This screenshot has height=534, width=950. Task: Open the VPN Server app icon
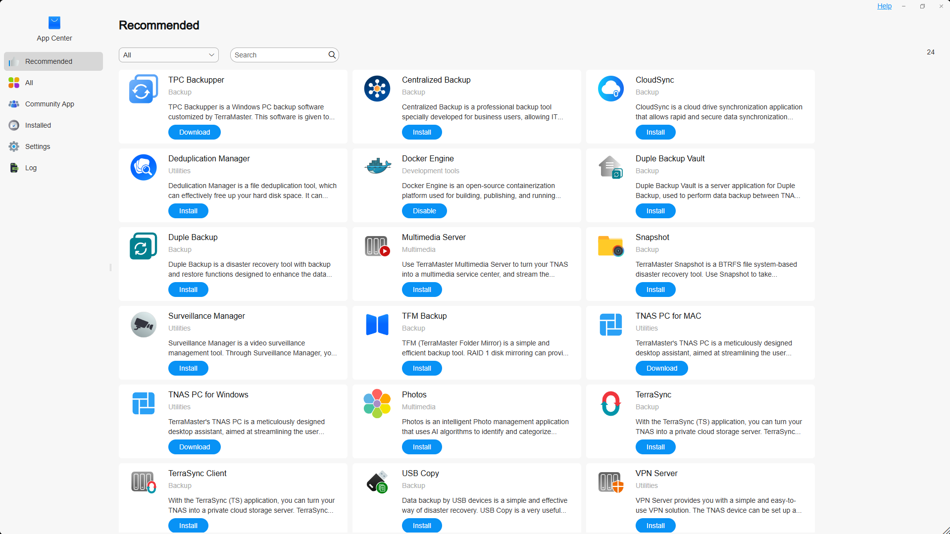point(611,482)
